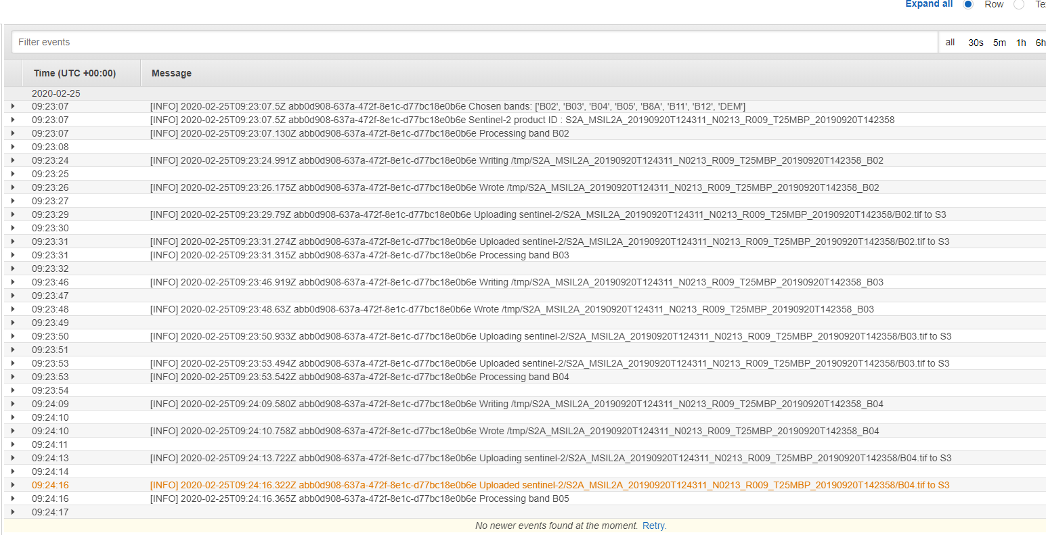Click the Message column header
Viewport: 1046px width, 535px height.
tap(171, 72)
